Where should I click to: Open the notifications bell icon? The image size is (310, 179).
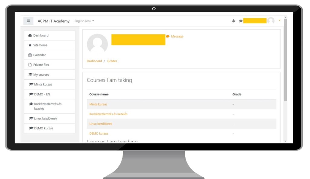pos(233,21)
